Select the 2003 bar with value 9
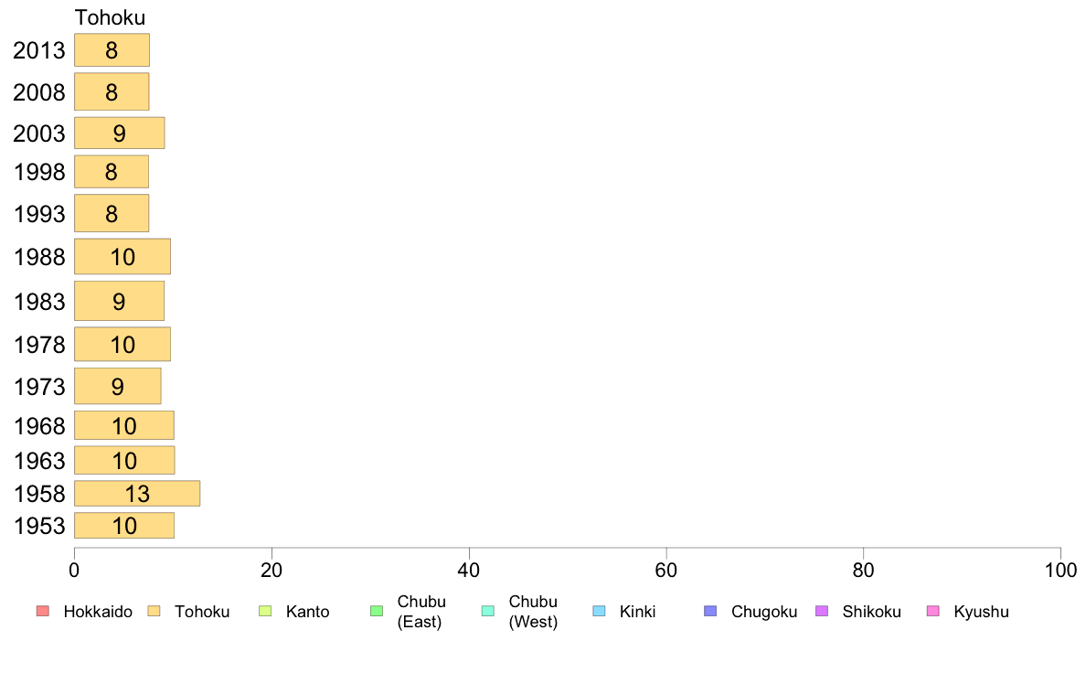Screen dimensions: 1086x673 coord(119,134)
